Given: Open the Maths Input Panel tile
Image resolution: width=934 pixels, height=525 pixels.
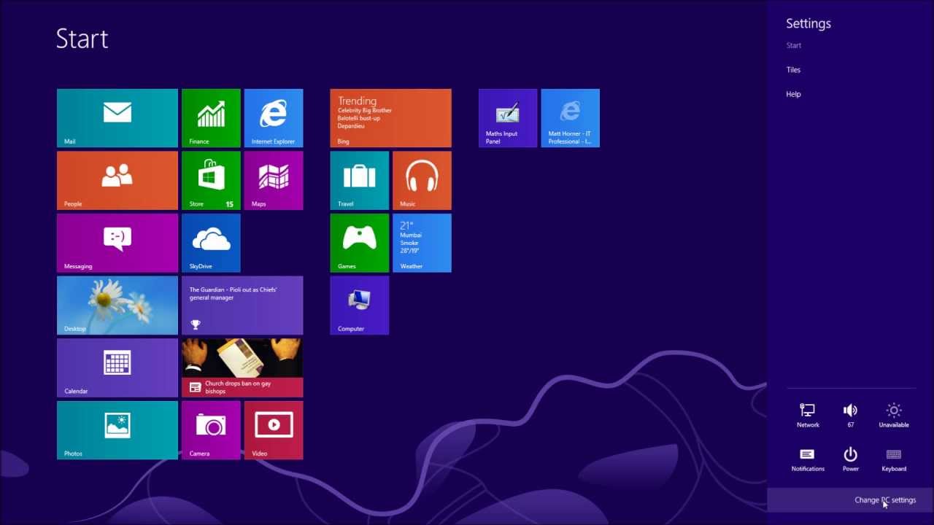Looking at the screenshot, I should tap(508, 118).
